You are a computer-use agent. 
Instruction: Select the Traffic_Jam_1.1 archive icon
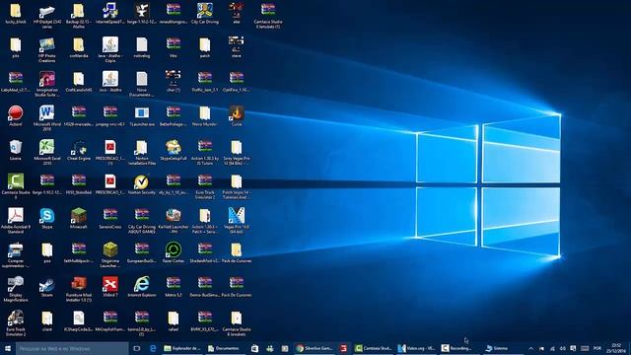pos(205,79)
